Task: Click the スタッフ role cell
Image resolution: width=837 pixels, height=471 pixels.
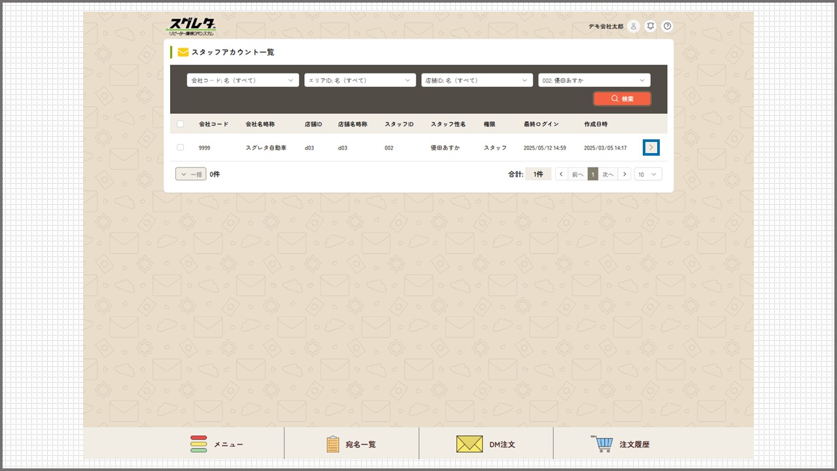Action: tap(495, 148)
